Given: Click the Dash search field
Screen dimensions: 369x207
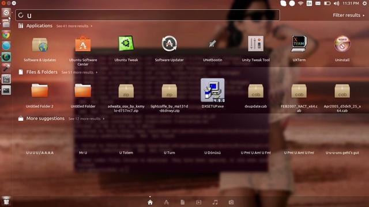Looking at the screenshot, I should click(x=148, y=16).
